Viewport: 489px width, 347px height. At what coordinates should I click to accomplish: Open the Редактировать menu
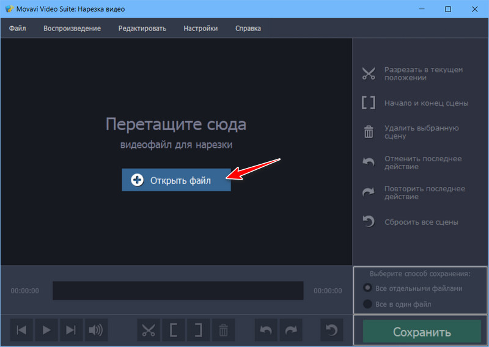tap(142, 28)
